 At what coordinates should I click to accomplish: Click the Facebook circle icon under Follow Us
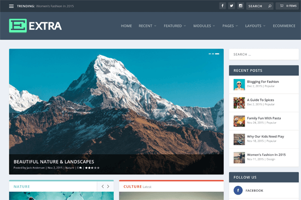(238, 190)
